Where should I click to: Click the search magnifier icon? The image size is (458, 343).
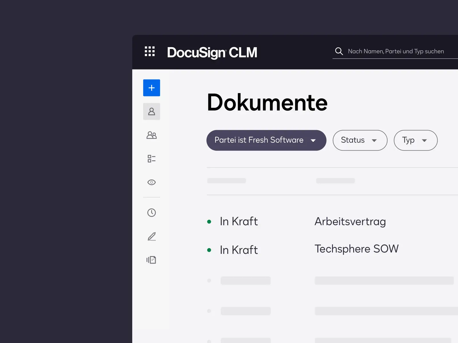339,51
